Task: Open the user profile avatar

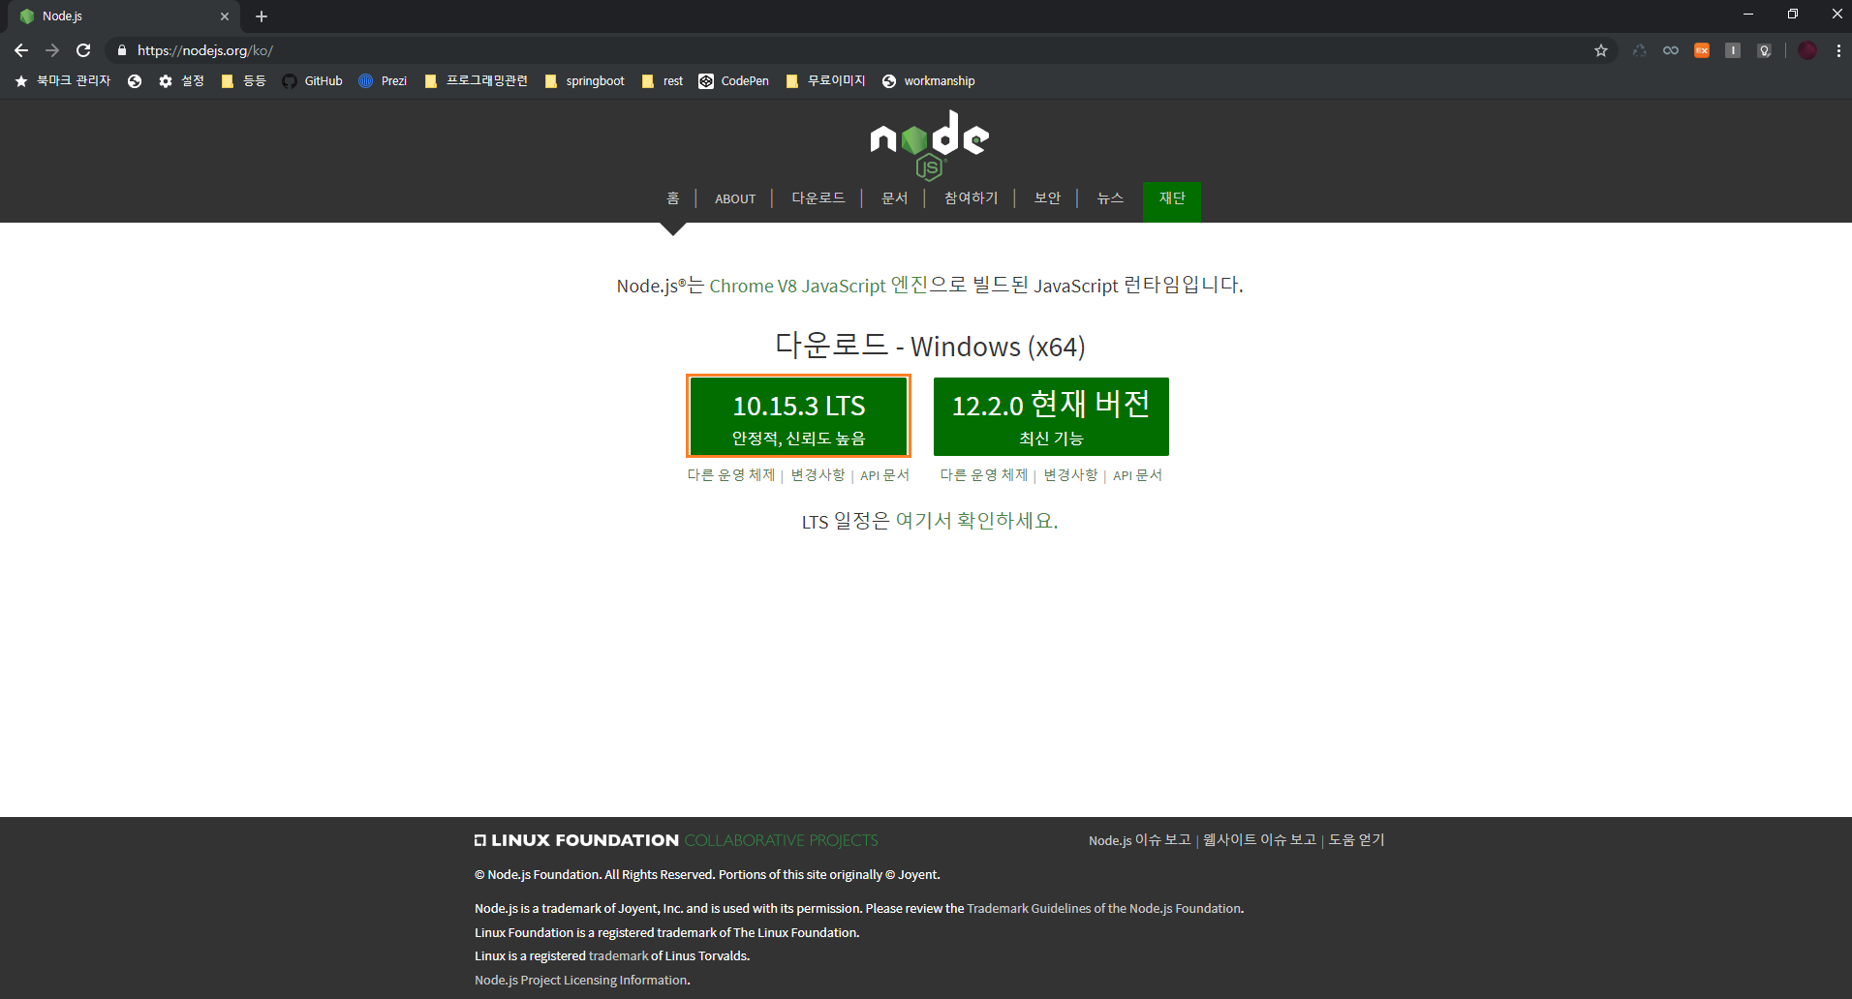Action: point(1807,50)
